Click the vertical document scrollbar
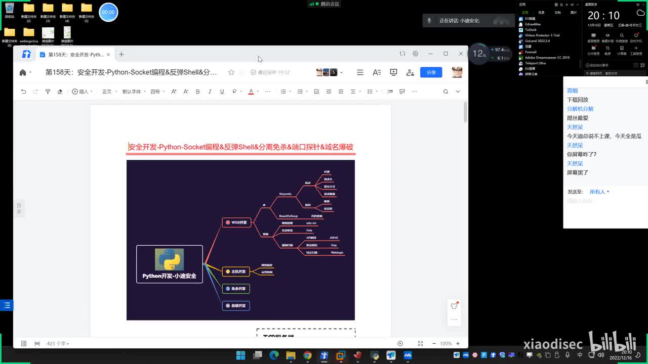The width and height of the screenshot is (648, 364). [465, 112]
